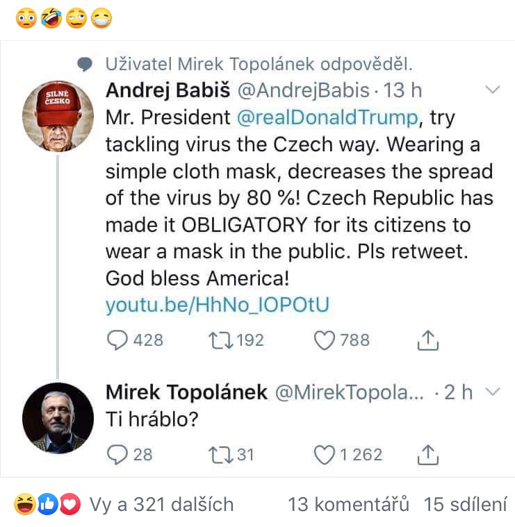Screen dimensions: 515x527
Task: Open Mirek Topolánek profile picture
Action: (x=58, y=417)
